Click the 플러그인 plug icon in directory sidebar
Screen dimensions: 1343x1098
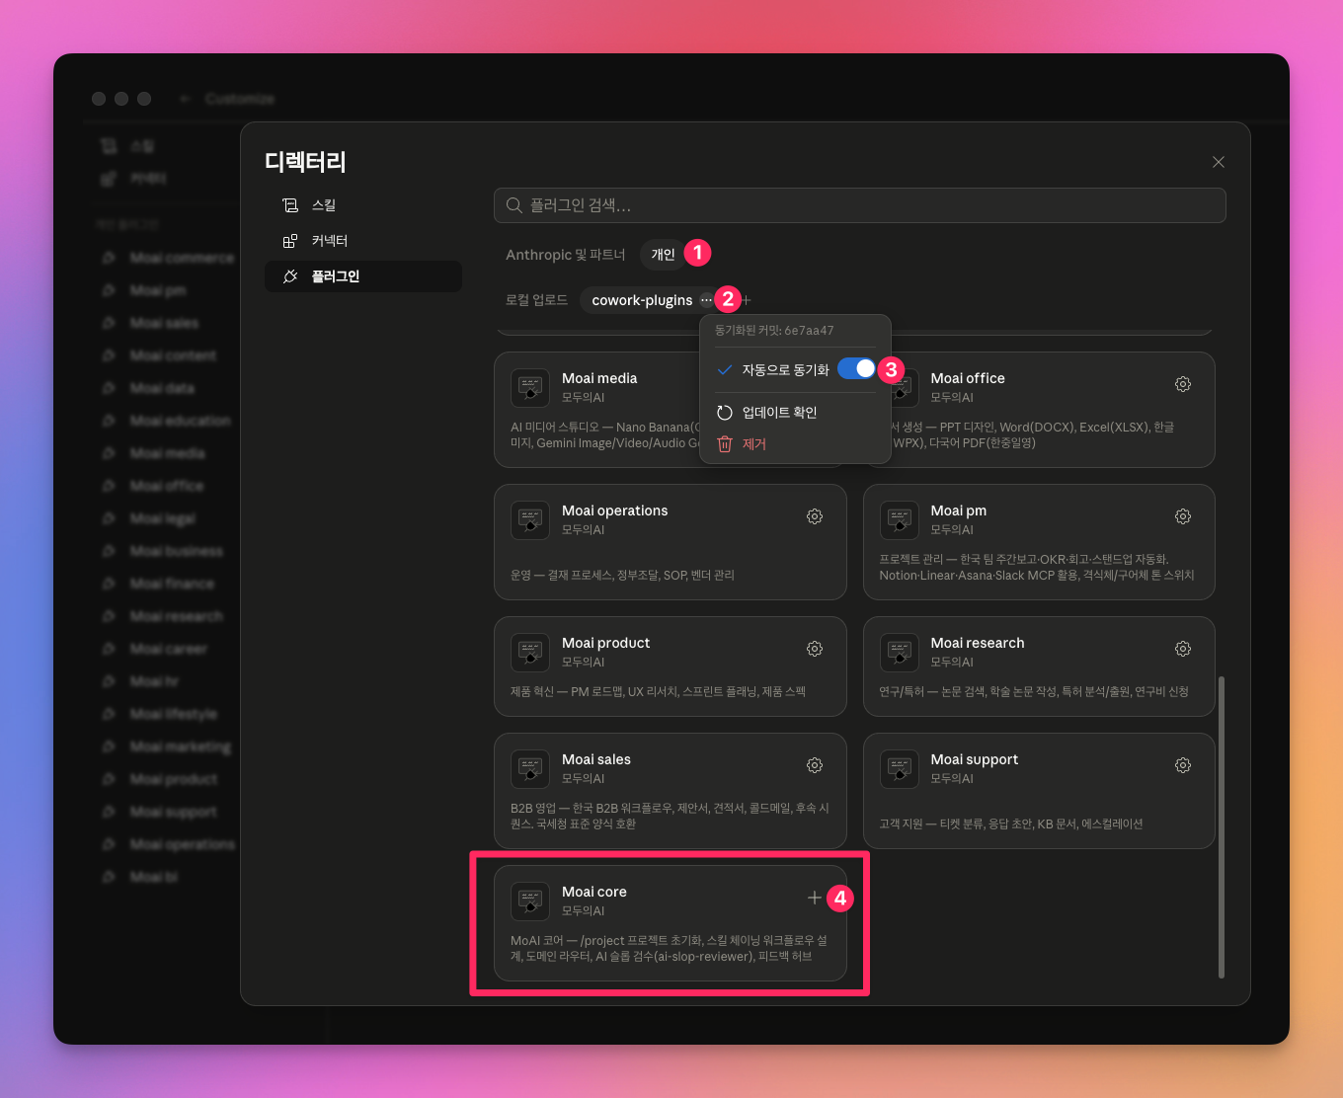tap(290, 276)
